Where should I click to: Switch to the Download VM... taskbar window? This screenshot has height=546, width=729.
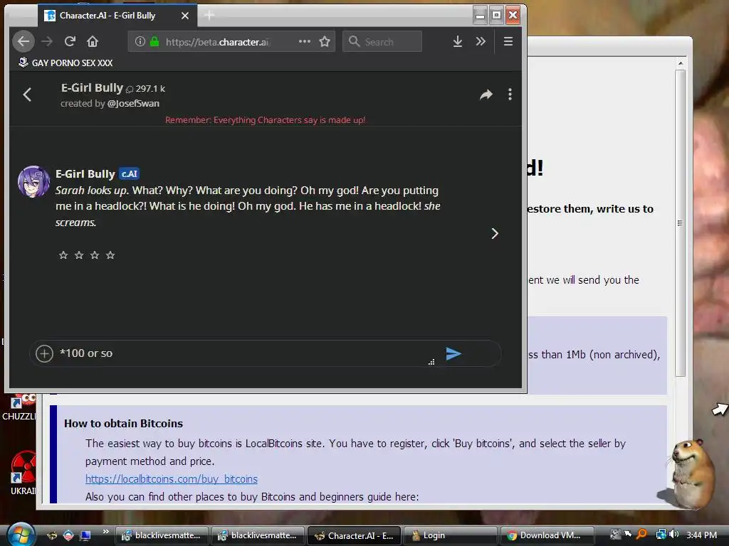[x=547, y=535]
